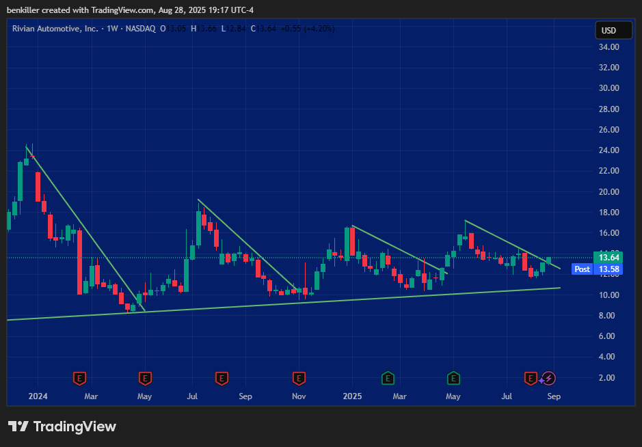Click the Rivian Automotive, Inc. symbol title

click(55, 29)
